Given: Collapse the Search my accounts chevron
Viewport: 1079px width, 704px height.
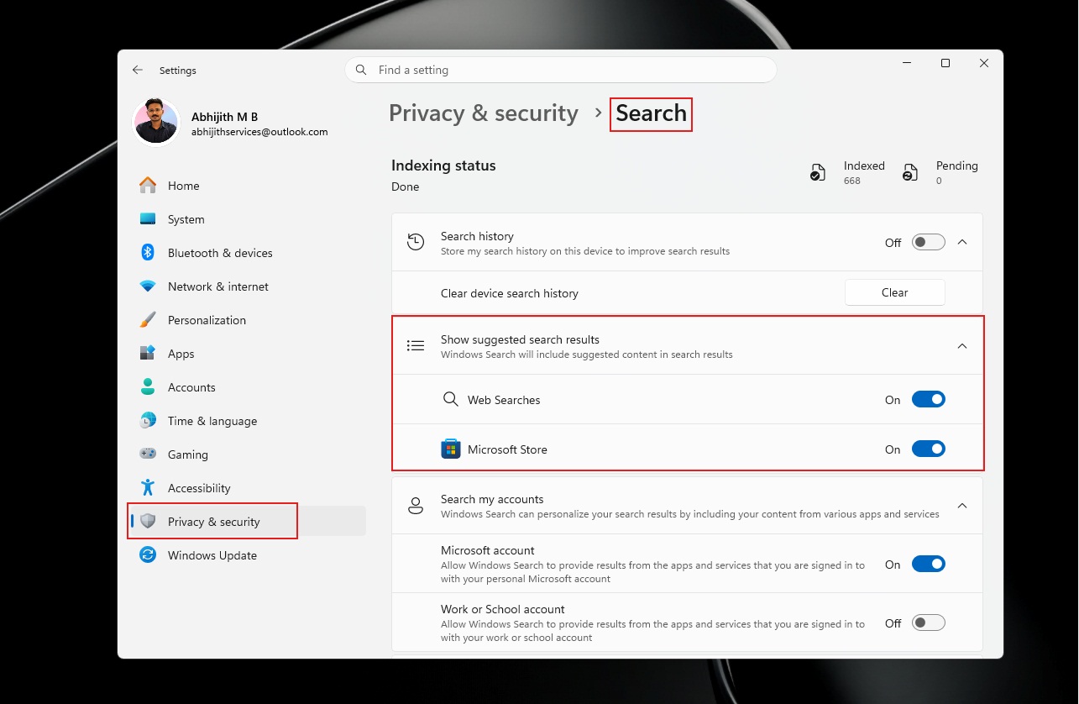Looking at the screenshot, I should point(963,506).
